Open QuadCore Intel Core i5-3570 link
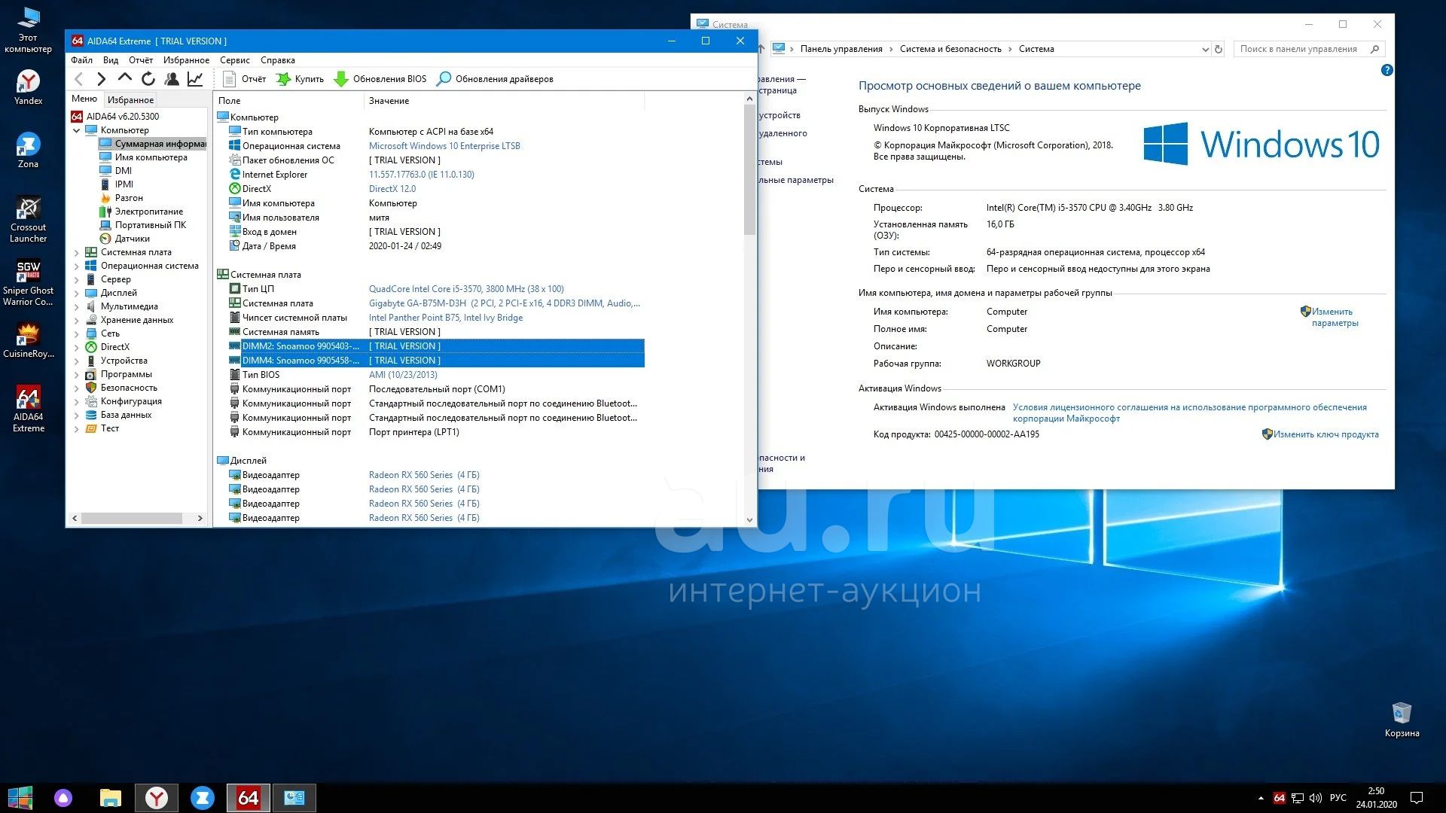 [466, 289]
